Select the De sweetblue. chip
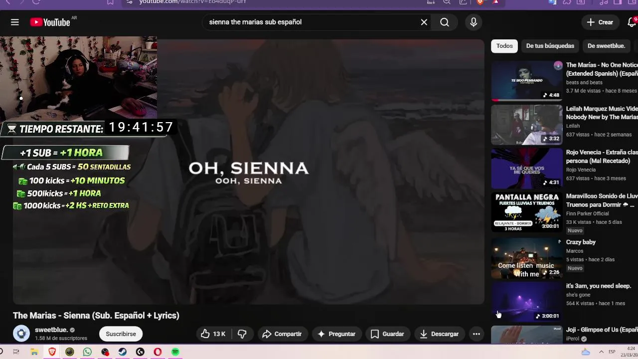The width and height of the screenshot is (638, 359). [606, 46]
